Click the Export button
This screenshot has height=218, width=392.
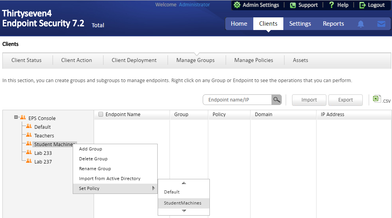345,100
